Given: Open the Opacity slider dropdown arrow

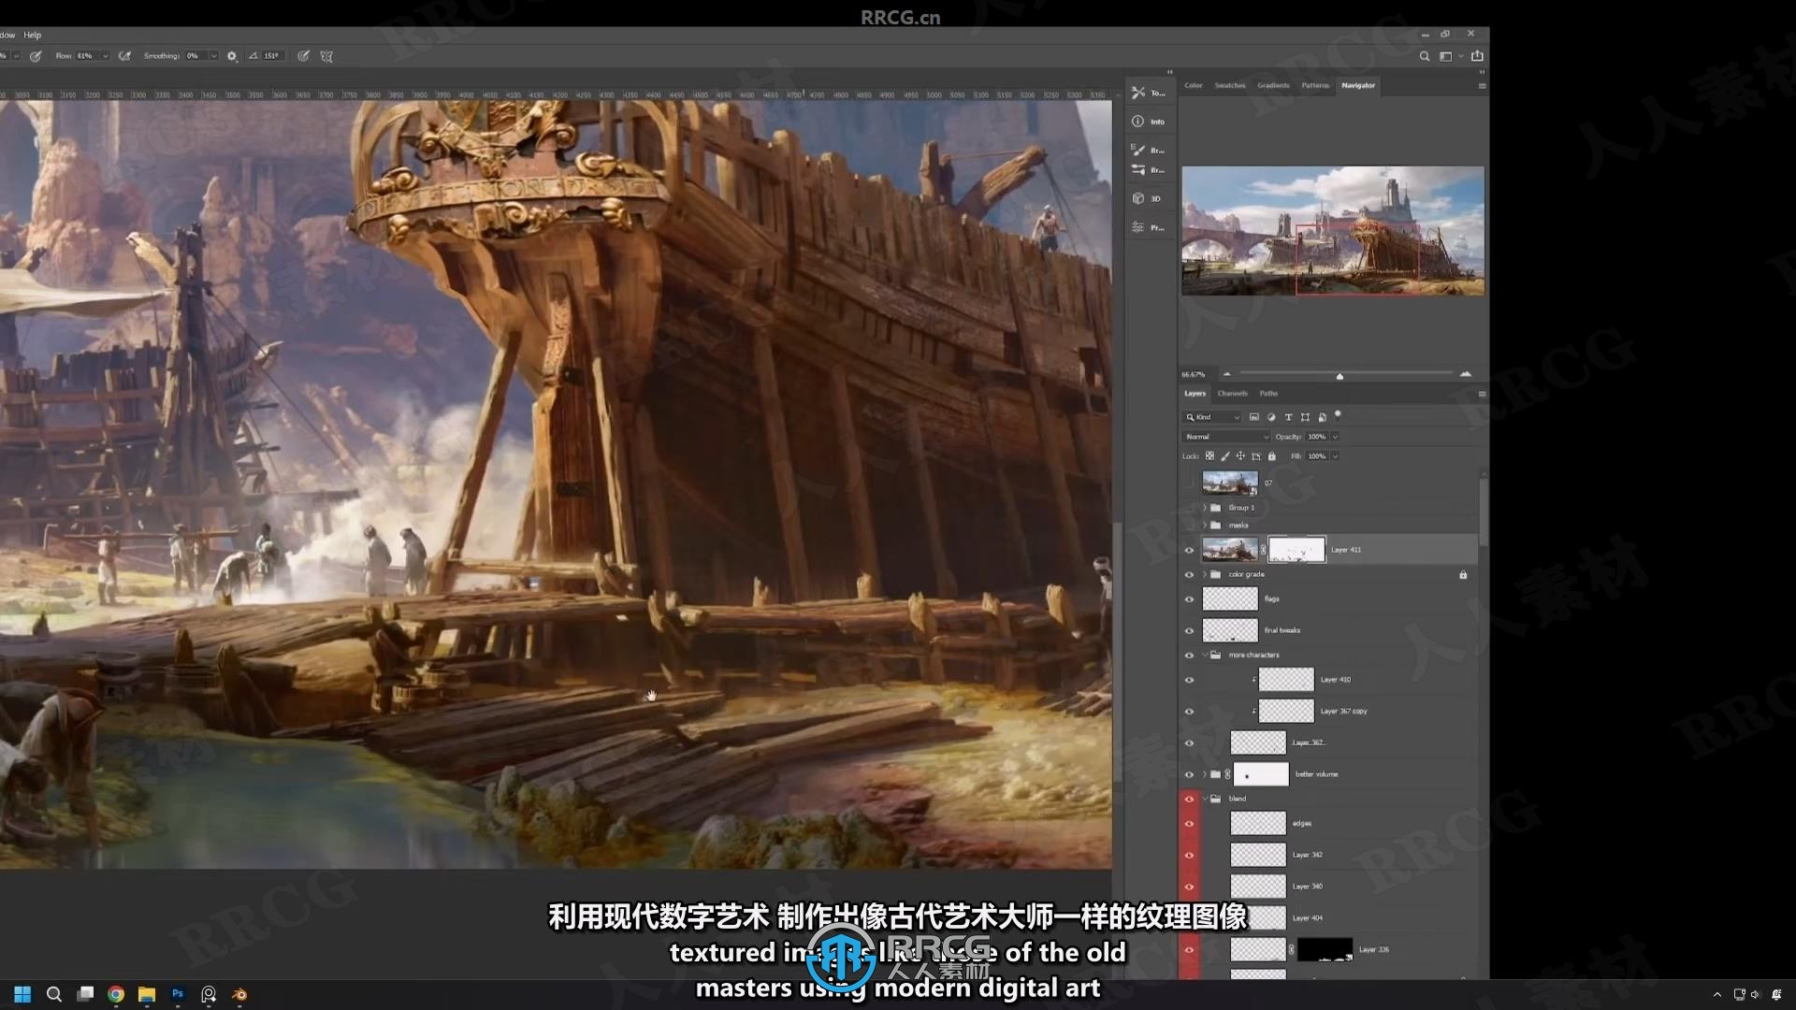Looking at the screenshot, I should 1335,437.
